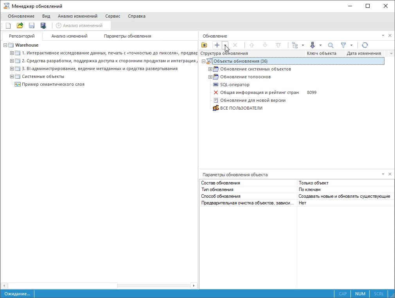395x298 pixels.
Task: Click the 'Способ обновления' value cell
Action: [x=345, y=196]
